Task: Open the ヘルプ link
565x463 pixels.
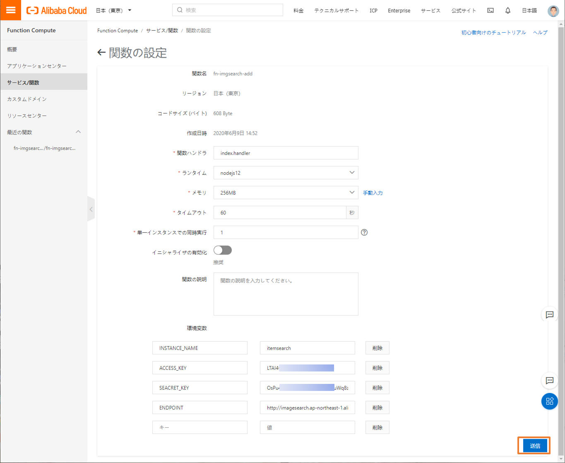Action: coord(540,32)
